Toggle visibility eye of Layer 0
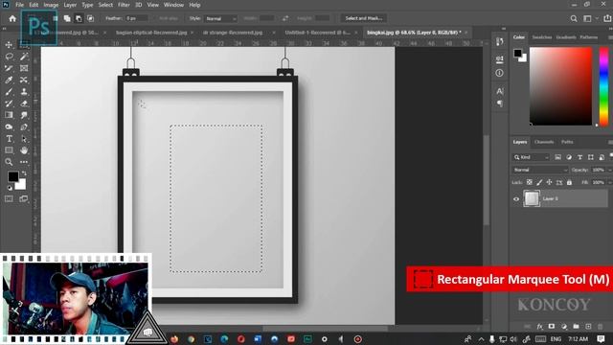Viewport: 613px width, 345px height. [516, 198]
